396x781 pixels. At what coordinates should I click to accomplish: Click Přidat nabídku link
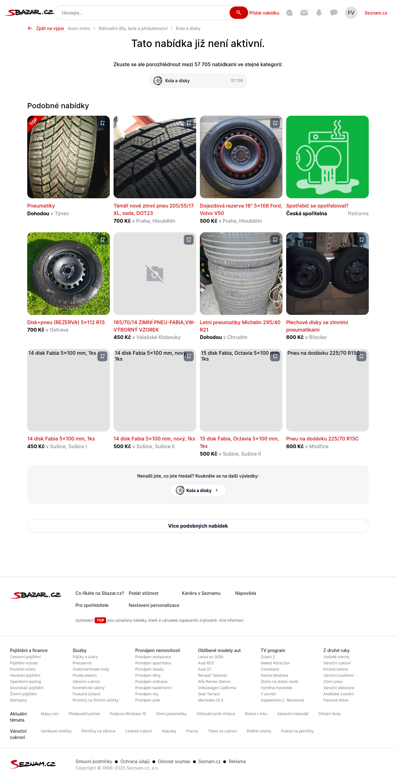pos(264,13)
